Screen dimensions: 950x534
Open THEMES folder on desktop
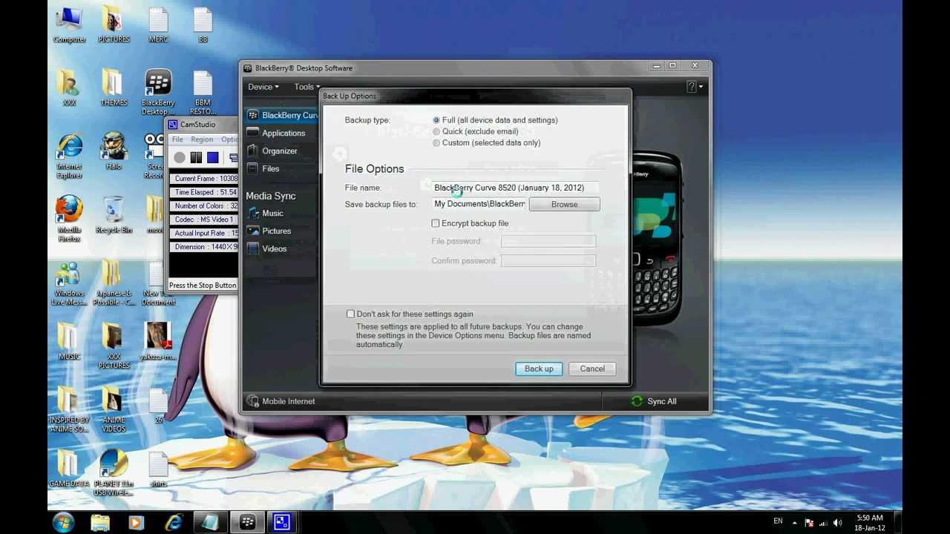tap(114, 89)
